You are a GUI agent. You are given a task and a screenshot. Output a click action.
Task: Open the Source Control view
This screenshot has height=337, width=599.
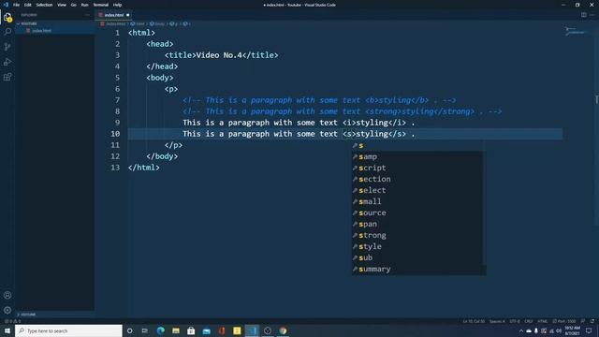pyautogui.click(x=7, y=47)
